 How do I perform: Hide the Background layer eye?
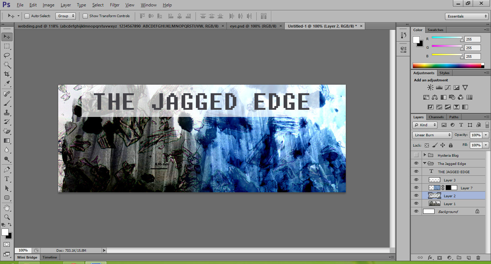[x=416, y=212]
